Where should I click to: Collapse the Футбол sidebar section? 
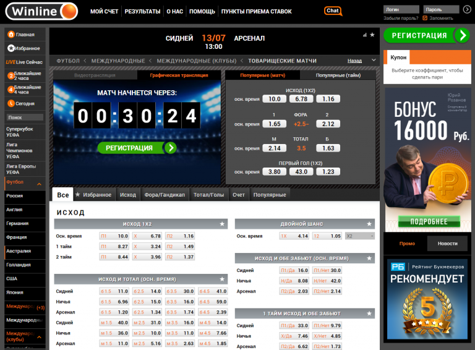coord(39,184)
